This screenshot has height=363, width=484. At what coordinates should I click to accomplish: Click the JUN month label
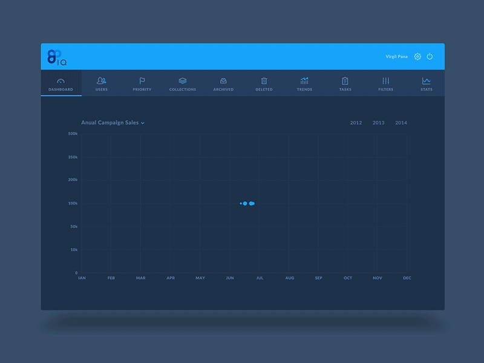coord(230,278)
